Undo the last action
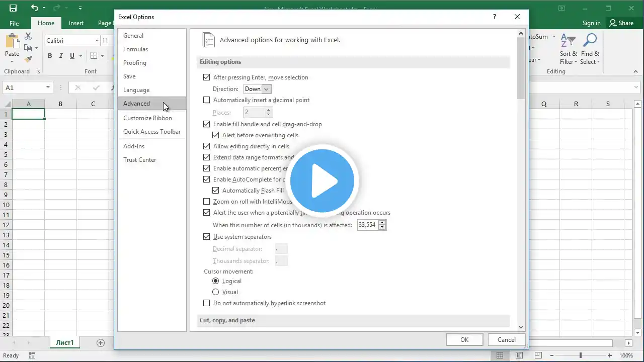The width and height of the screenshot is (644, 362). (x=34, y=8)
